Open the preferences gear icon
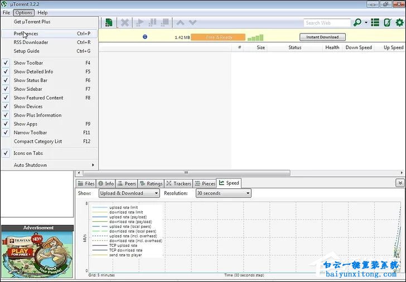The height and width of the screenshot is (282, 406). [399, 23]
